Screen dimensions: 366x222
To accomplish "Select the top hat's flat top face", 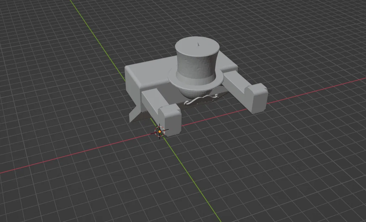I will pos(197,44).
